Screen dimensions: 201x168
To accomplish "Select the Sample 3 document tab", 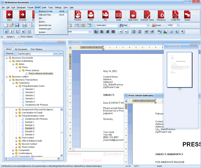I will pos(11,37).
